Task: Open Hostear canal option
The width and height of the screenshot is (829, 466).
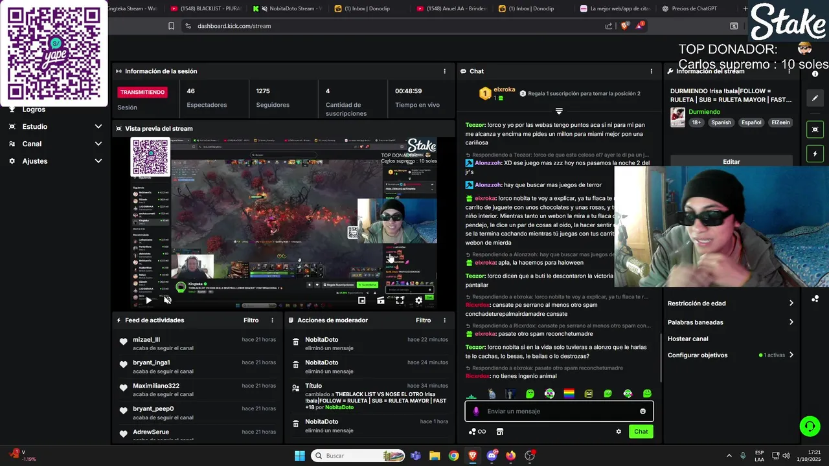Action: coord(688,338)
